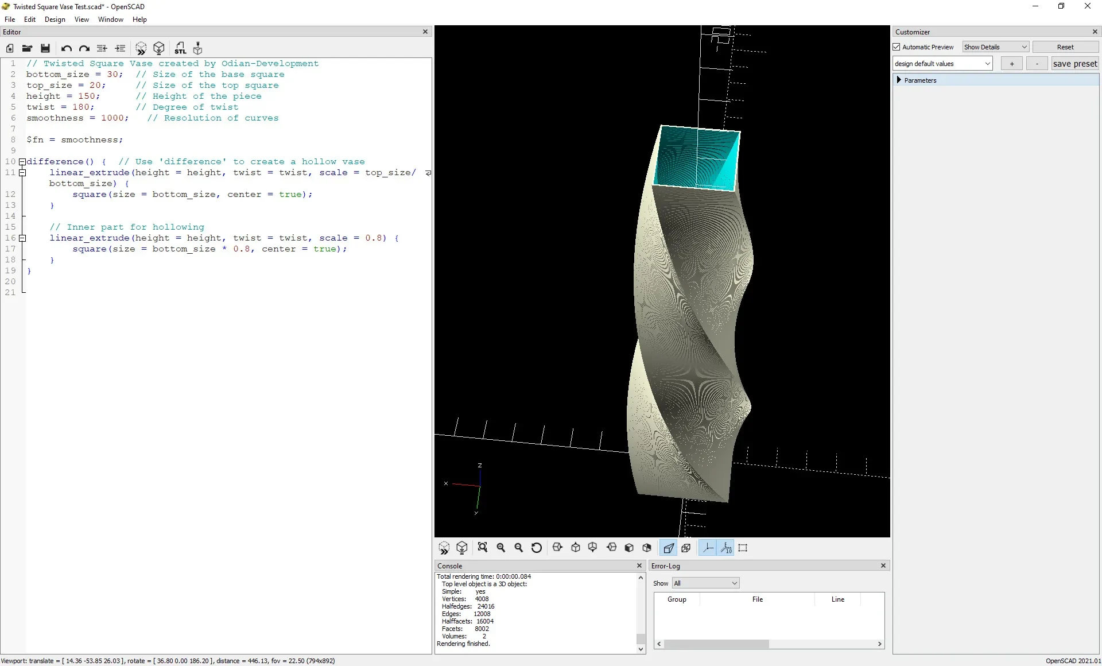
Task: Close the Customizer panel
Action: point(1095,32)
